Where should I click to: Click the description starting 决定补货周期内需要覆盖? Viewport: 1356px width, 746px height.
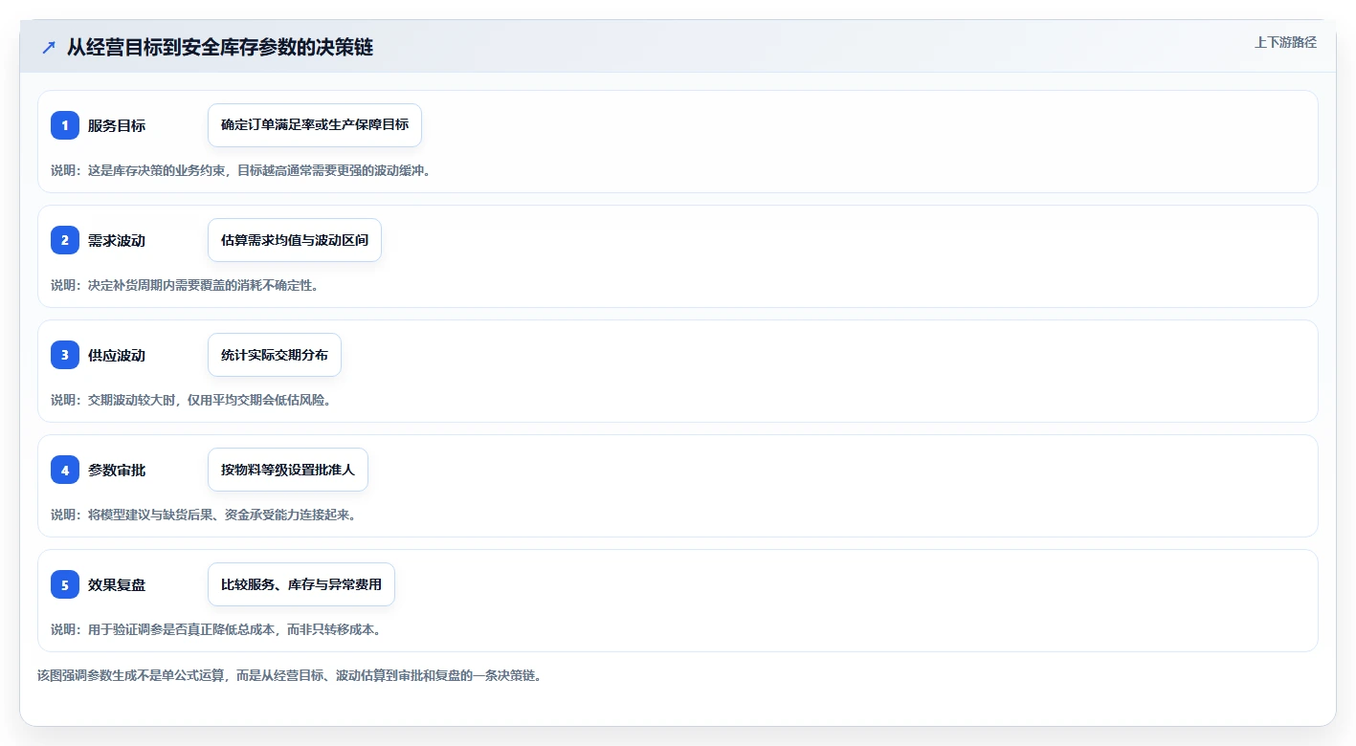(x=185, y=285)
